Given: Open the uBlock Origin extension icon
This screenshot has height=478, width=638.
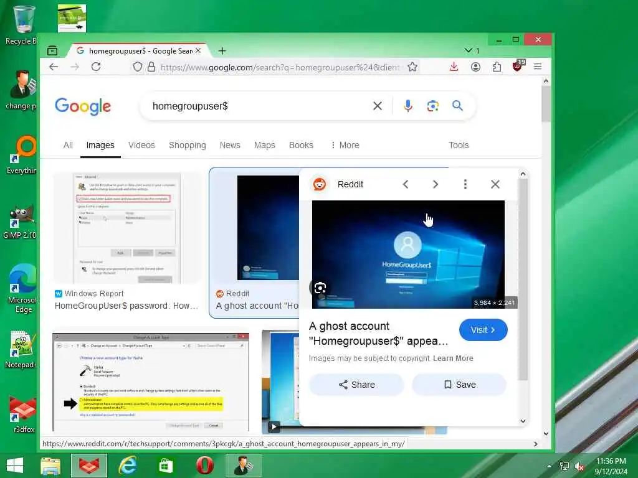Looking at the screenshot, I should 518,66.
